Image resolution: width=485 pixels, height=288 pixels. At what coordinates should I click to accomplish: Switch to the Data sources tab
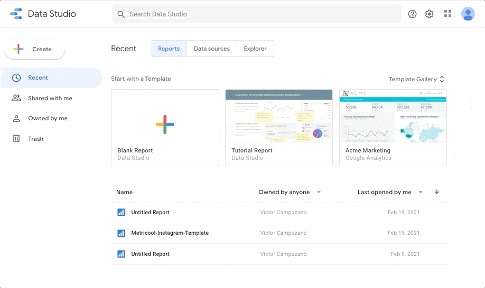212,49
